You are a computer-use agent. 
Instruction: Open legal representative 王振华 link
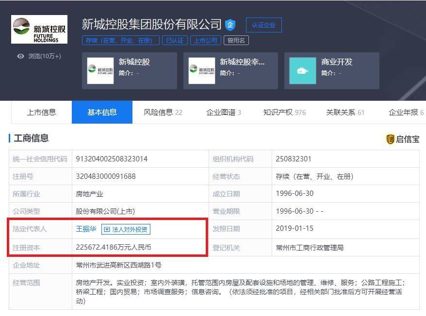click(x=86, y=229)
